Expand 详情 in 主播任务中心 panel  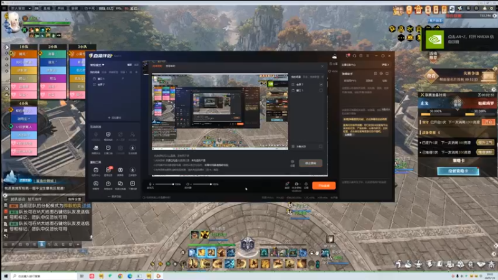pos(385,65)
